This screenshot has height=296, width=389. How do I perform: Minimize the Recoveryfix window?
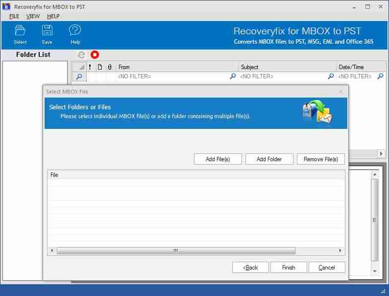click(354, 7)
